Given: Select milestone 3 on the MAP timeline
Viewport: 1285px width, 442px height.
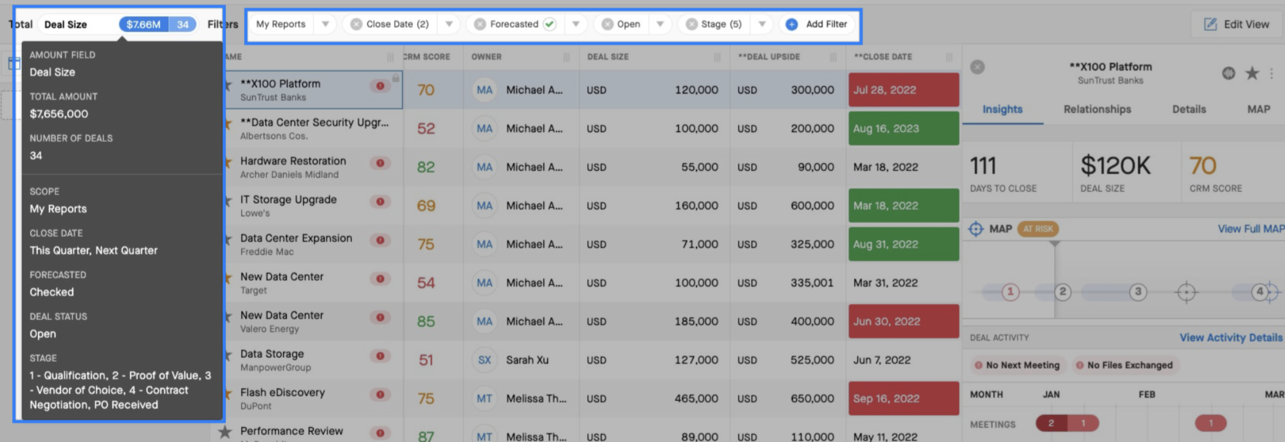Looking at the screenshot, I should (x=1138, y=292).
